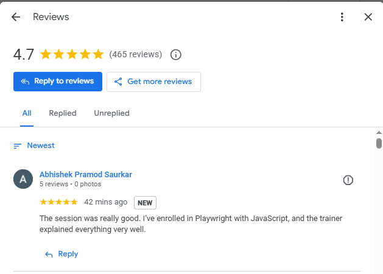Click Reply under Abhishek's review
The width and height of the screenshot is (383, 274).
61,254
